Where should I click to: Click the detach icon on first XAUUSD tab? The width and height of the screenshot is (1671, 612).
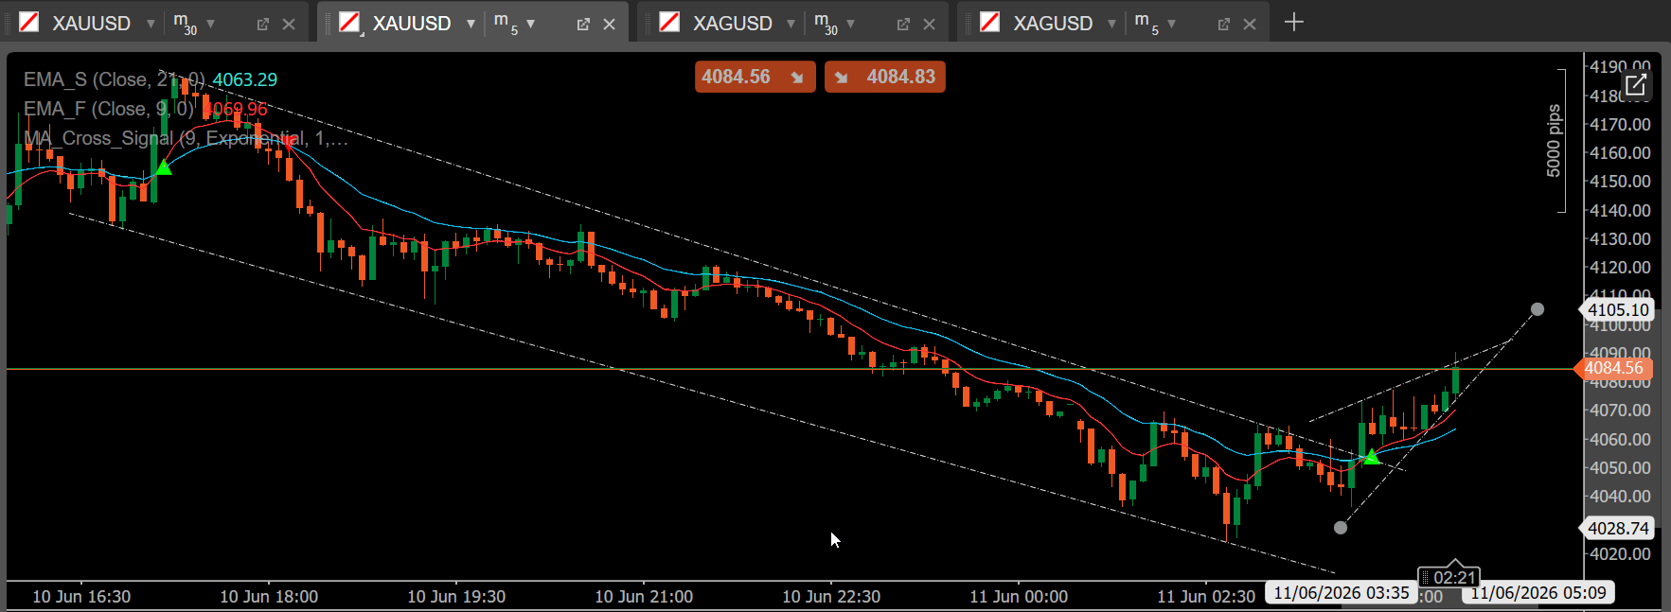point(263,25)
